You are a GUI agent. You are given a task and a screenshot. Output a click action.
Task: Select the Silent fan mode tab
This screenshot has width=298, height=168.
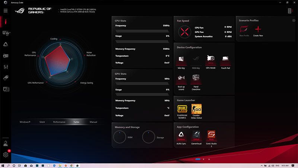click(42, 122)
